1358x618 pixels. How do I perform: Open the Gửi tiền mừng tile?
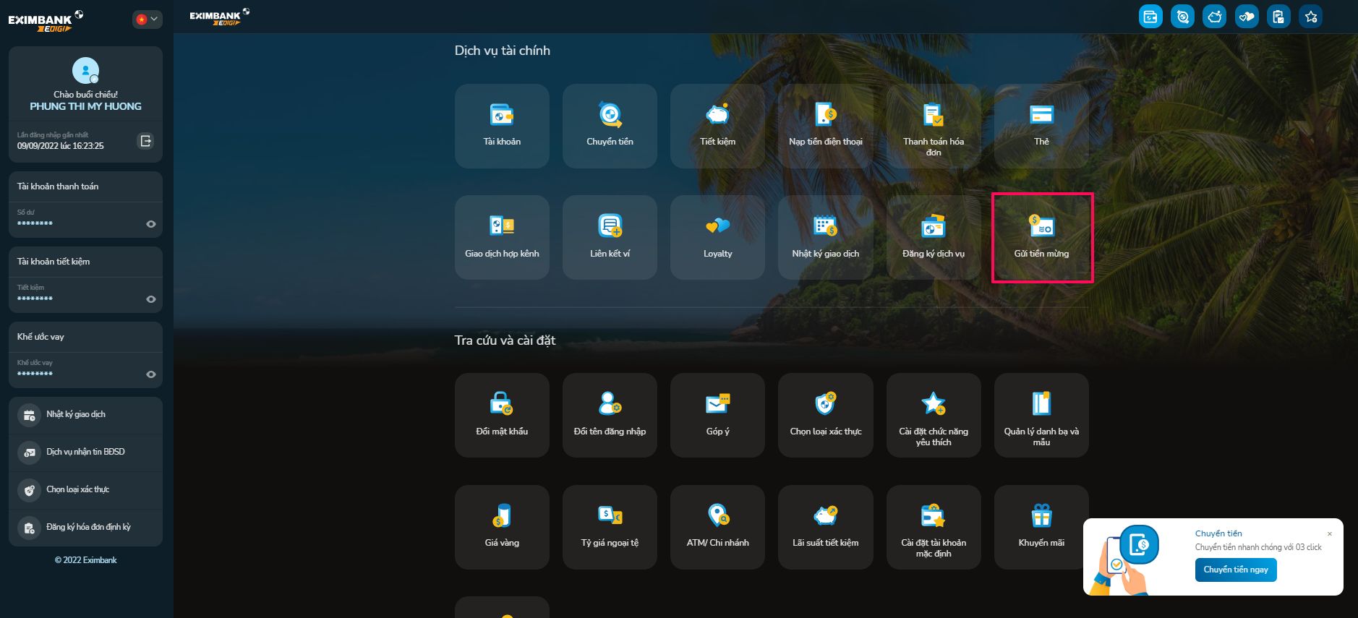(x=1041, y=237)
